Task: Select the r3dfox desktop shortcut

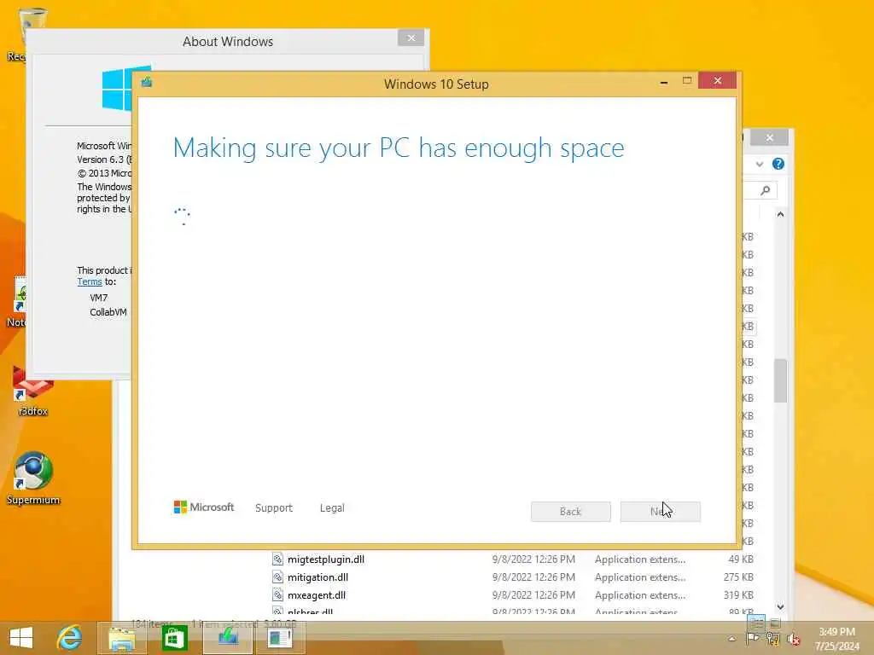Action: click(x=33, y=390)
